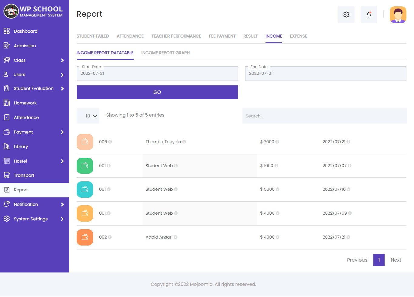This screenshot has width=414, height=297.
Task: Expand the Hostel submenu chevron
Action: (x=62, y=161)
